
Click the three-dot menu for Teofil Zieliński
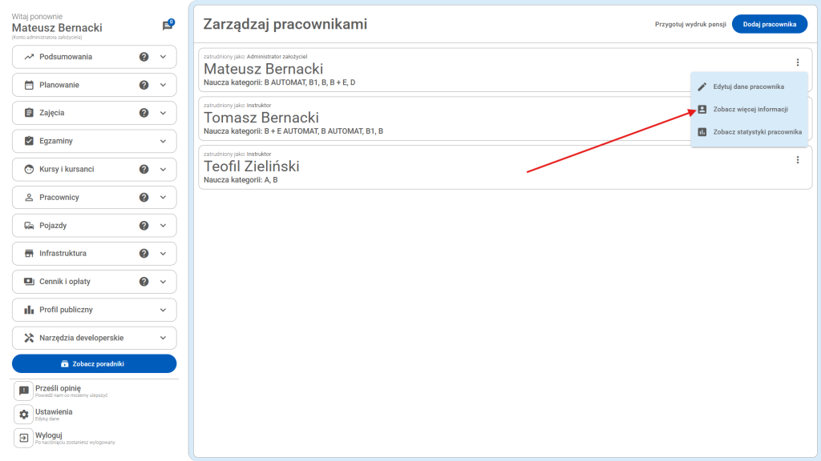[798, 159]
